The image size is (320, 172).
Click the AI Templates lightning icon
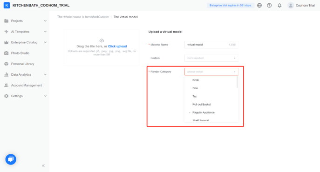[x=7, y=32]
